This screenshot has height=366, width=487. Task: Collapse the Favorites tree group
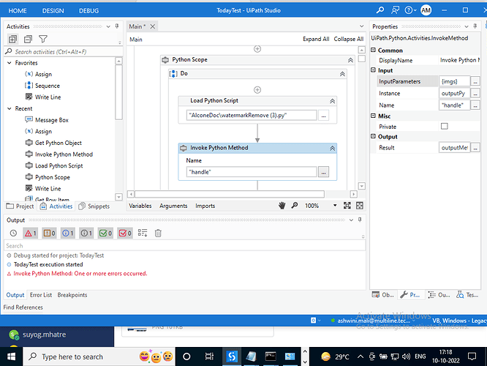pyautogui.click(x=10, y=63)
